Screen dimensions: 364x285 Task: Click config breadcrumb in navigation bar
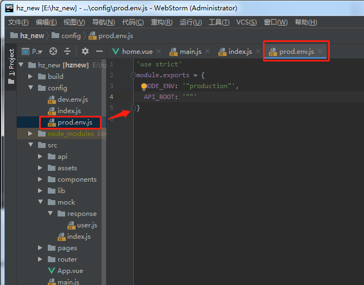pos(66,35)
